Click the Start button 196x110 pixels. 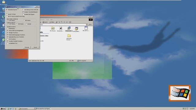[x=3, y=109]
